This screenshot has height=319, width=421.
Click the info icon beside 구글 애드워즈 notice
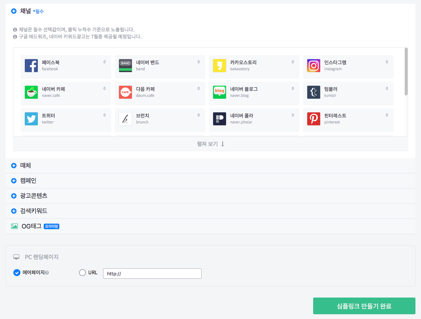pyautogui.click(x=15, y=37)
